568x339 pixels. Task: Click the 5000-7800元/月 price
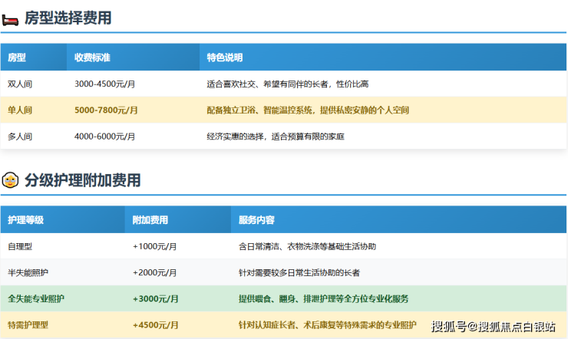(x=106, y=110)
